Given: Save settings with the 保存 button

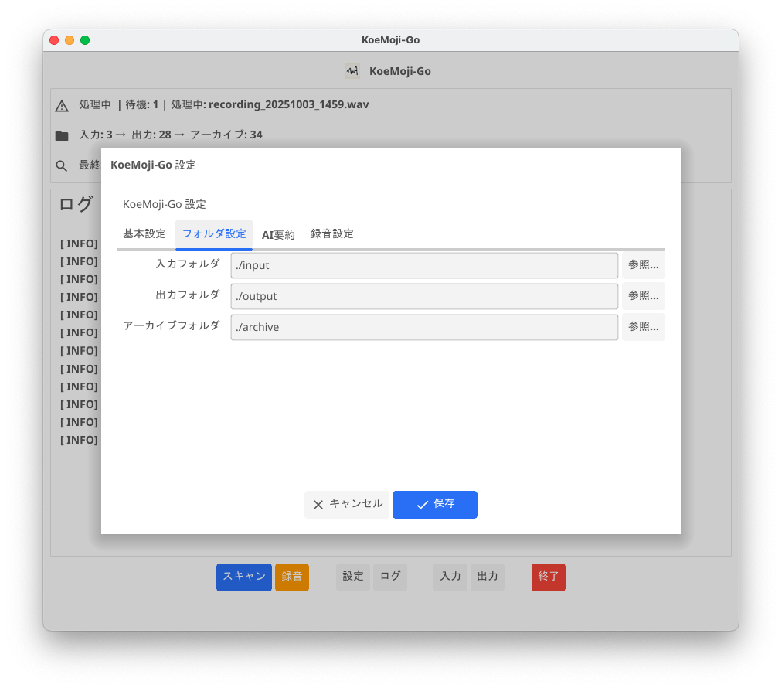Looking at the screenshot, I should click(x=435, y=504).
